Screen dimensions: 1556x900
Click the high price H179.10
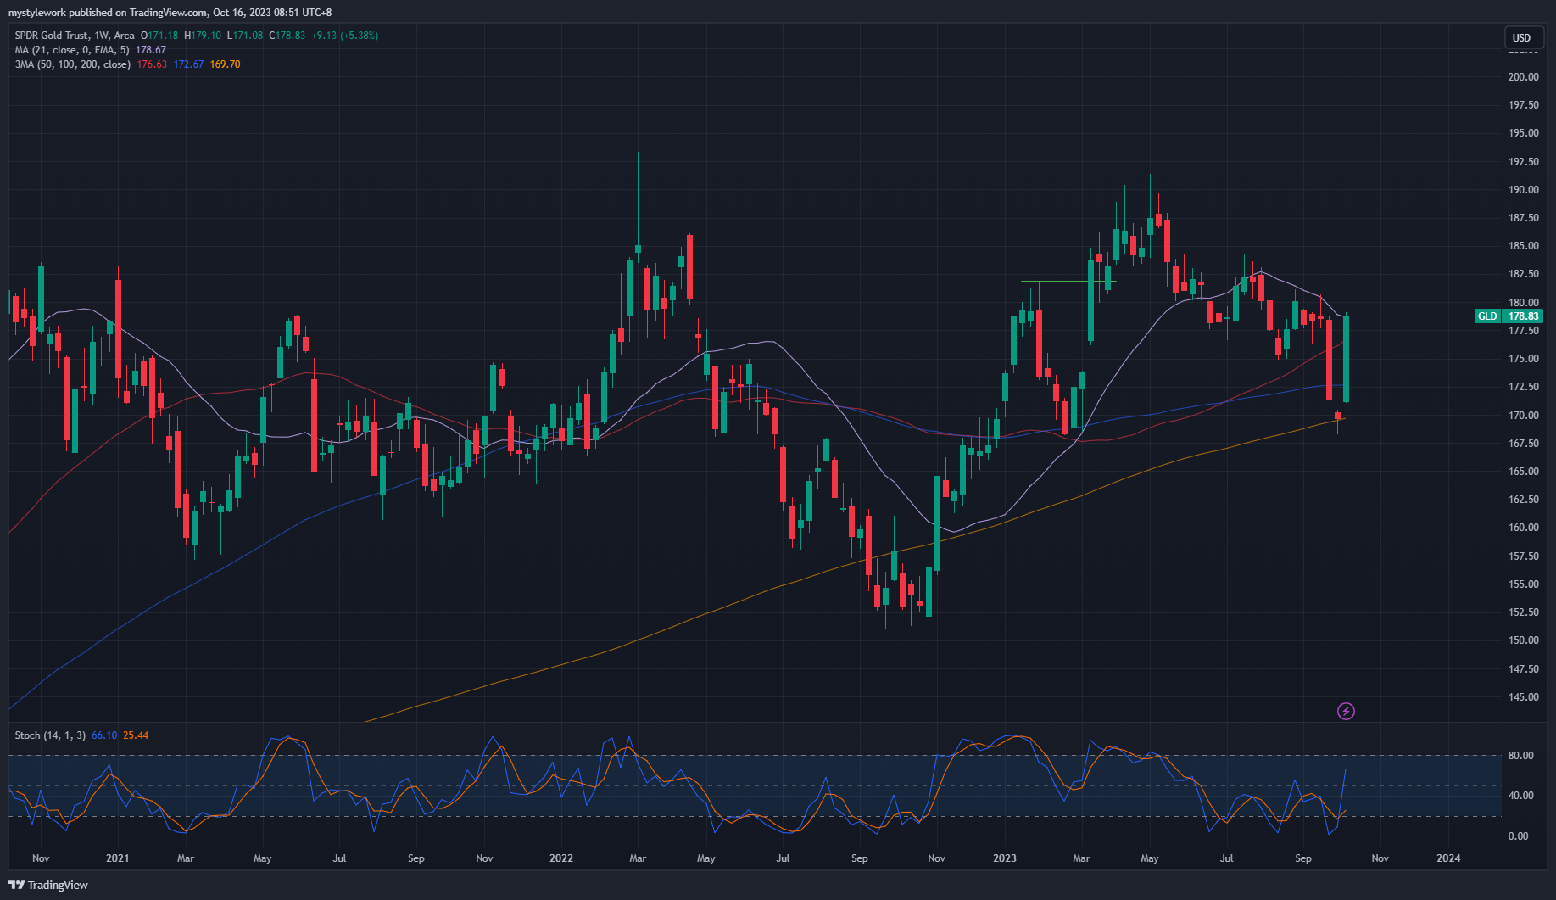(x=203, y=36)
